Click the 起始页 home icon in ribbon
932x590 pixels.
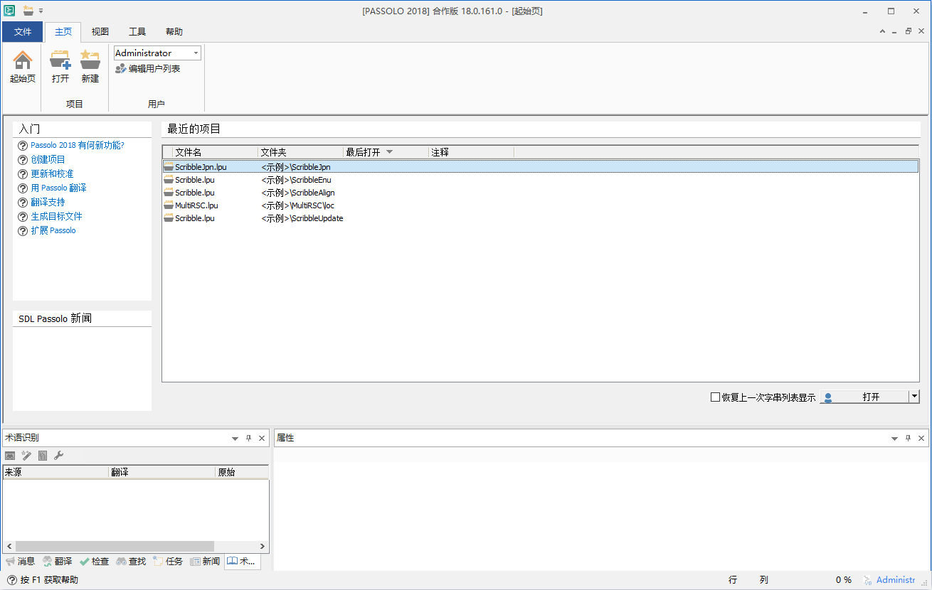[x=23, y=60]
